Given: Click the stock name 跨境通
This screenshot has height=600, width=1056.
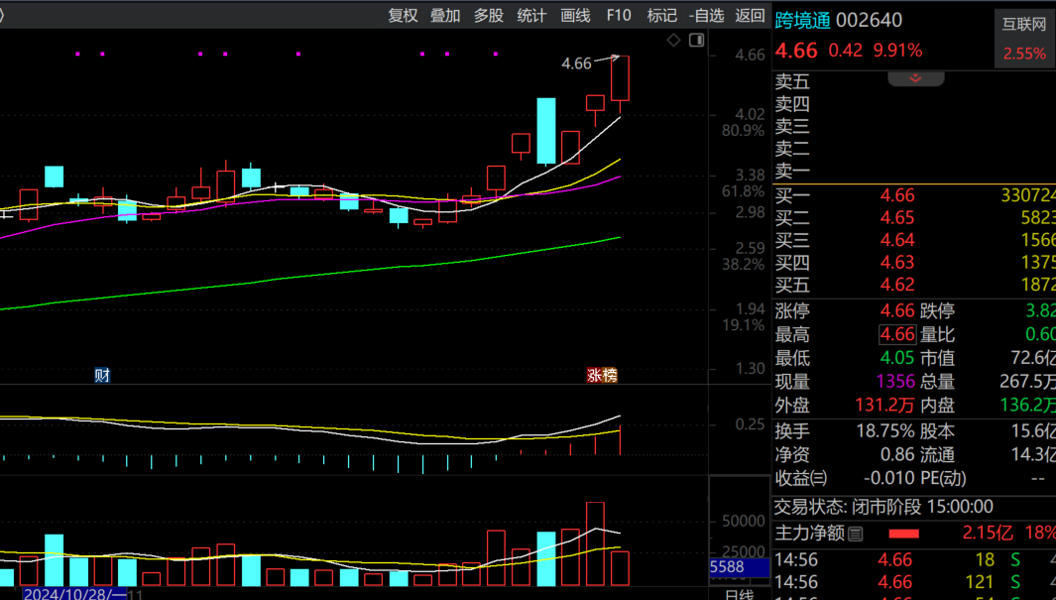Looking at the screenshot, I should tap(803, 20).
